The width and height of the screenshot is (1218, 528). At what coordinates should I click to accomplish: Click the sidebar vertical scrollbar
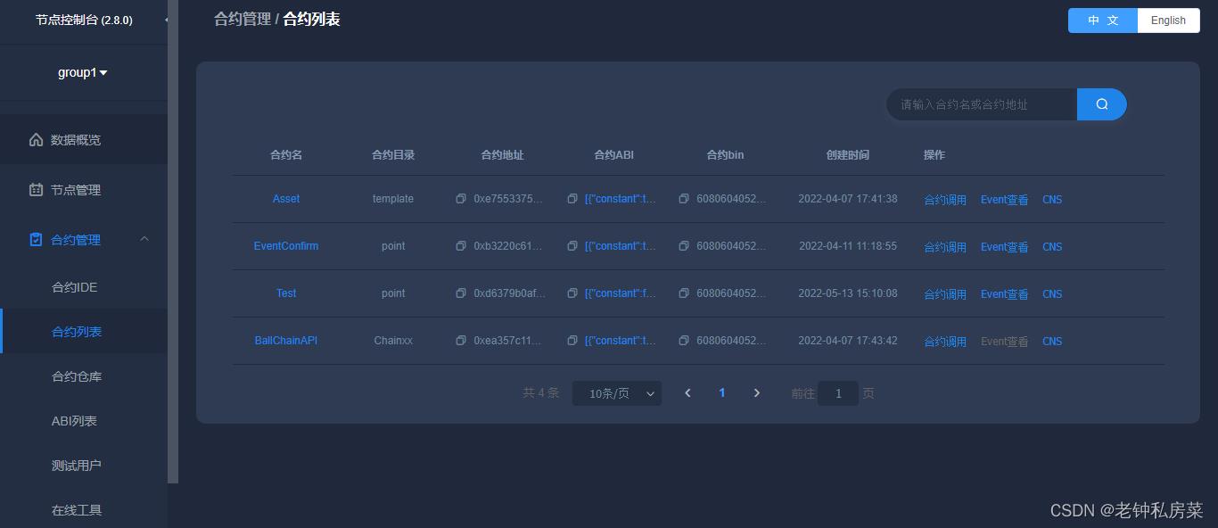tap(173, 241)
